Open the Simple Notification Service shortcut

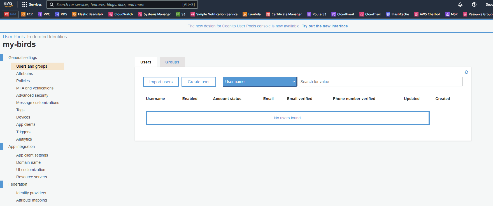tap(214, 14)
